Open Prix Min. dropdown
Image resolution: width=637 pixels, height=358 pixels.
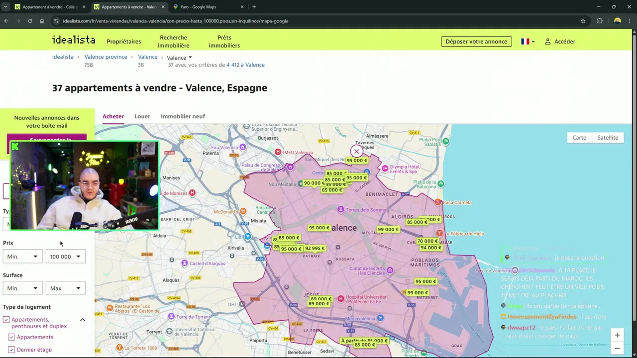click(x=22, y=257)
